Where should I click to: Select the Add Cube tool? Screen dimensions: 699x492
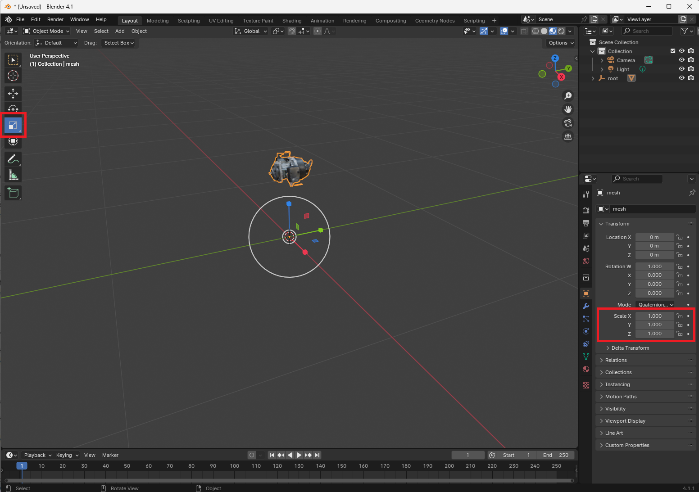(x=13, y=193)
